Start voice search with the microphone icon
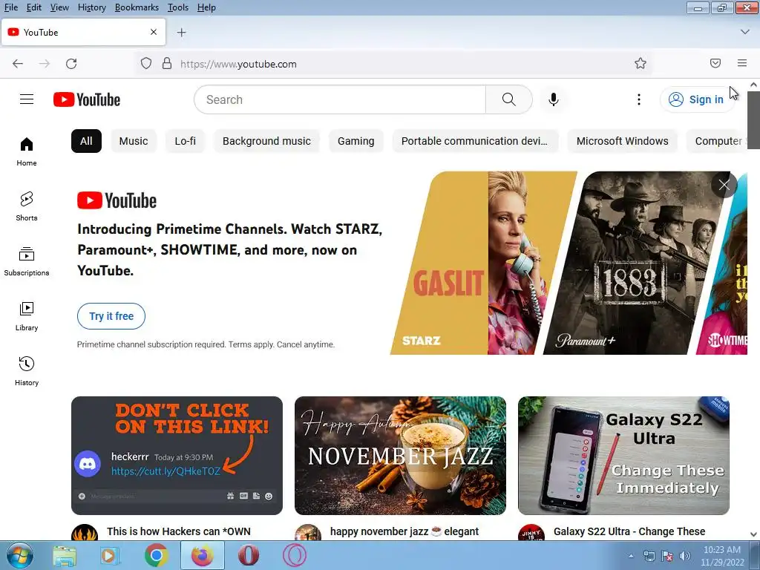The image size is (760, 570). pos(554,99)
